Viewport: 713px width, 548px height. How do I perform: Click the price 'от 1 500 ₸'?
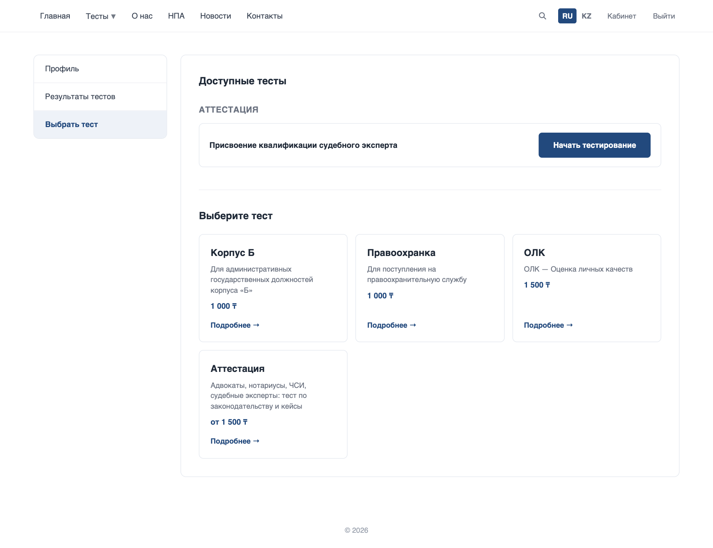[x=229, y=422]
